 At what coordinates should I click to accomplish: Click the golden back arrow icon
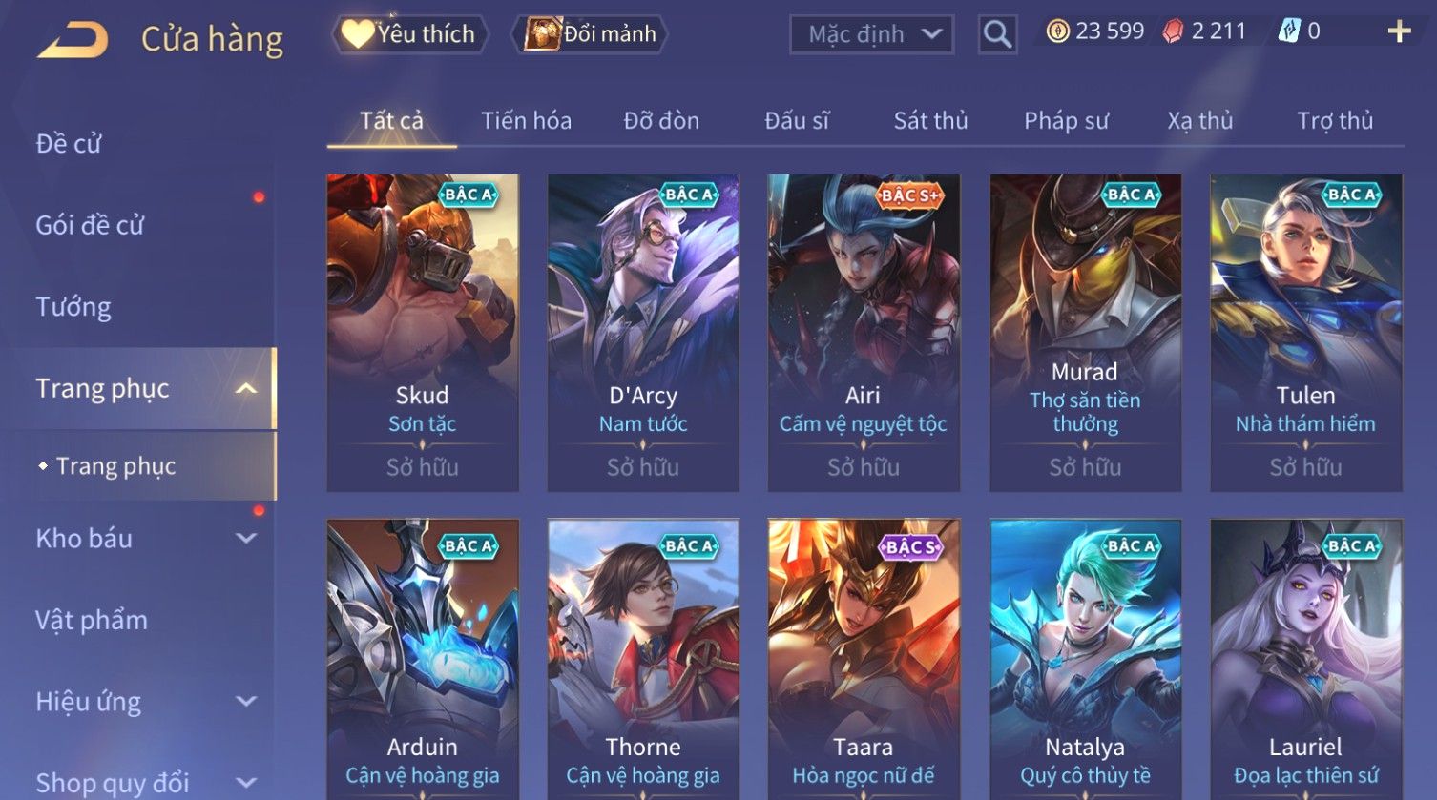click(x=73, y=41)
